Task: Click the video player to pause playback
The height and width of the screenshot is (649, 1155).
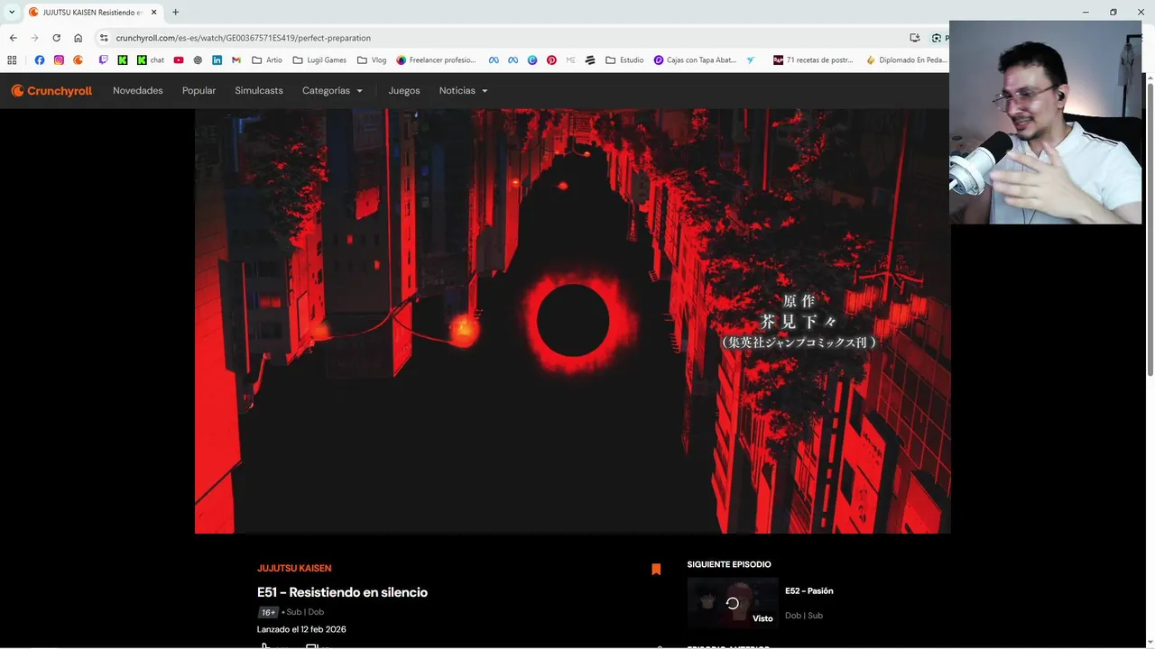Action: (572, 321)
